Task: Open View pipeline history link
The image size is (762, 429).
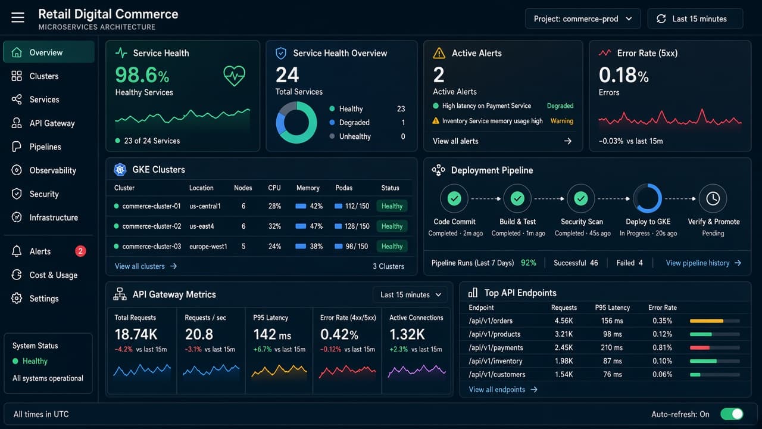Action: click(x=704, y=263)
